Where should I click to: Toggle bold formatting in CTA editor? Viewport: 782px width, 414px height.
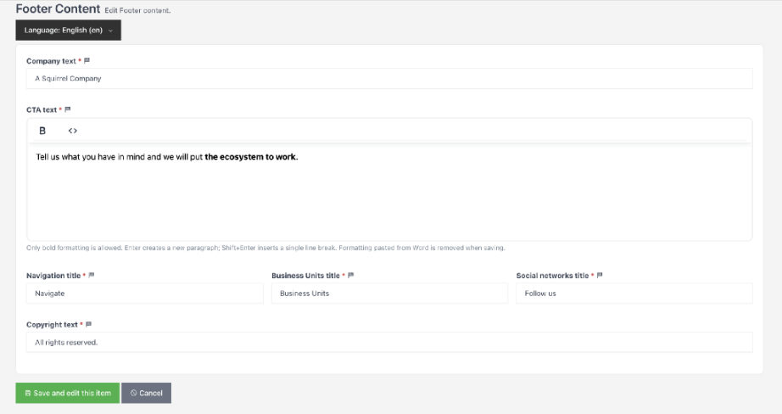[42, 131]
